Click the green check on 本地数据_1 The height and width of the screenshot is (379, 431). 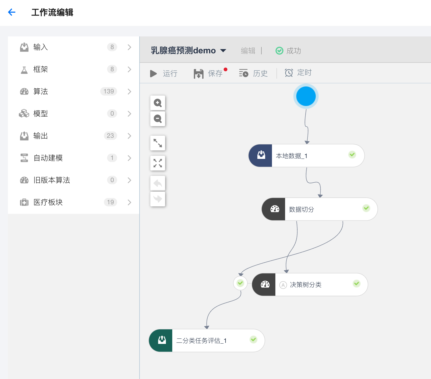(352, 154)
